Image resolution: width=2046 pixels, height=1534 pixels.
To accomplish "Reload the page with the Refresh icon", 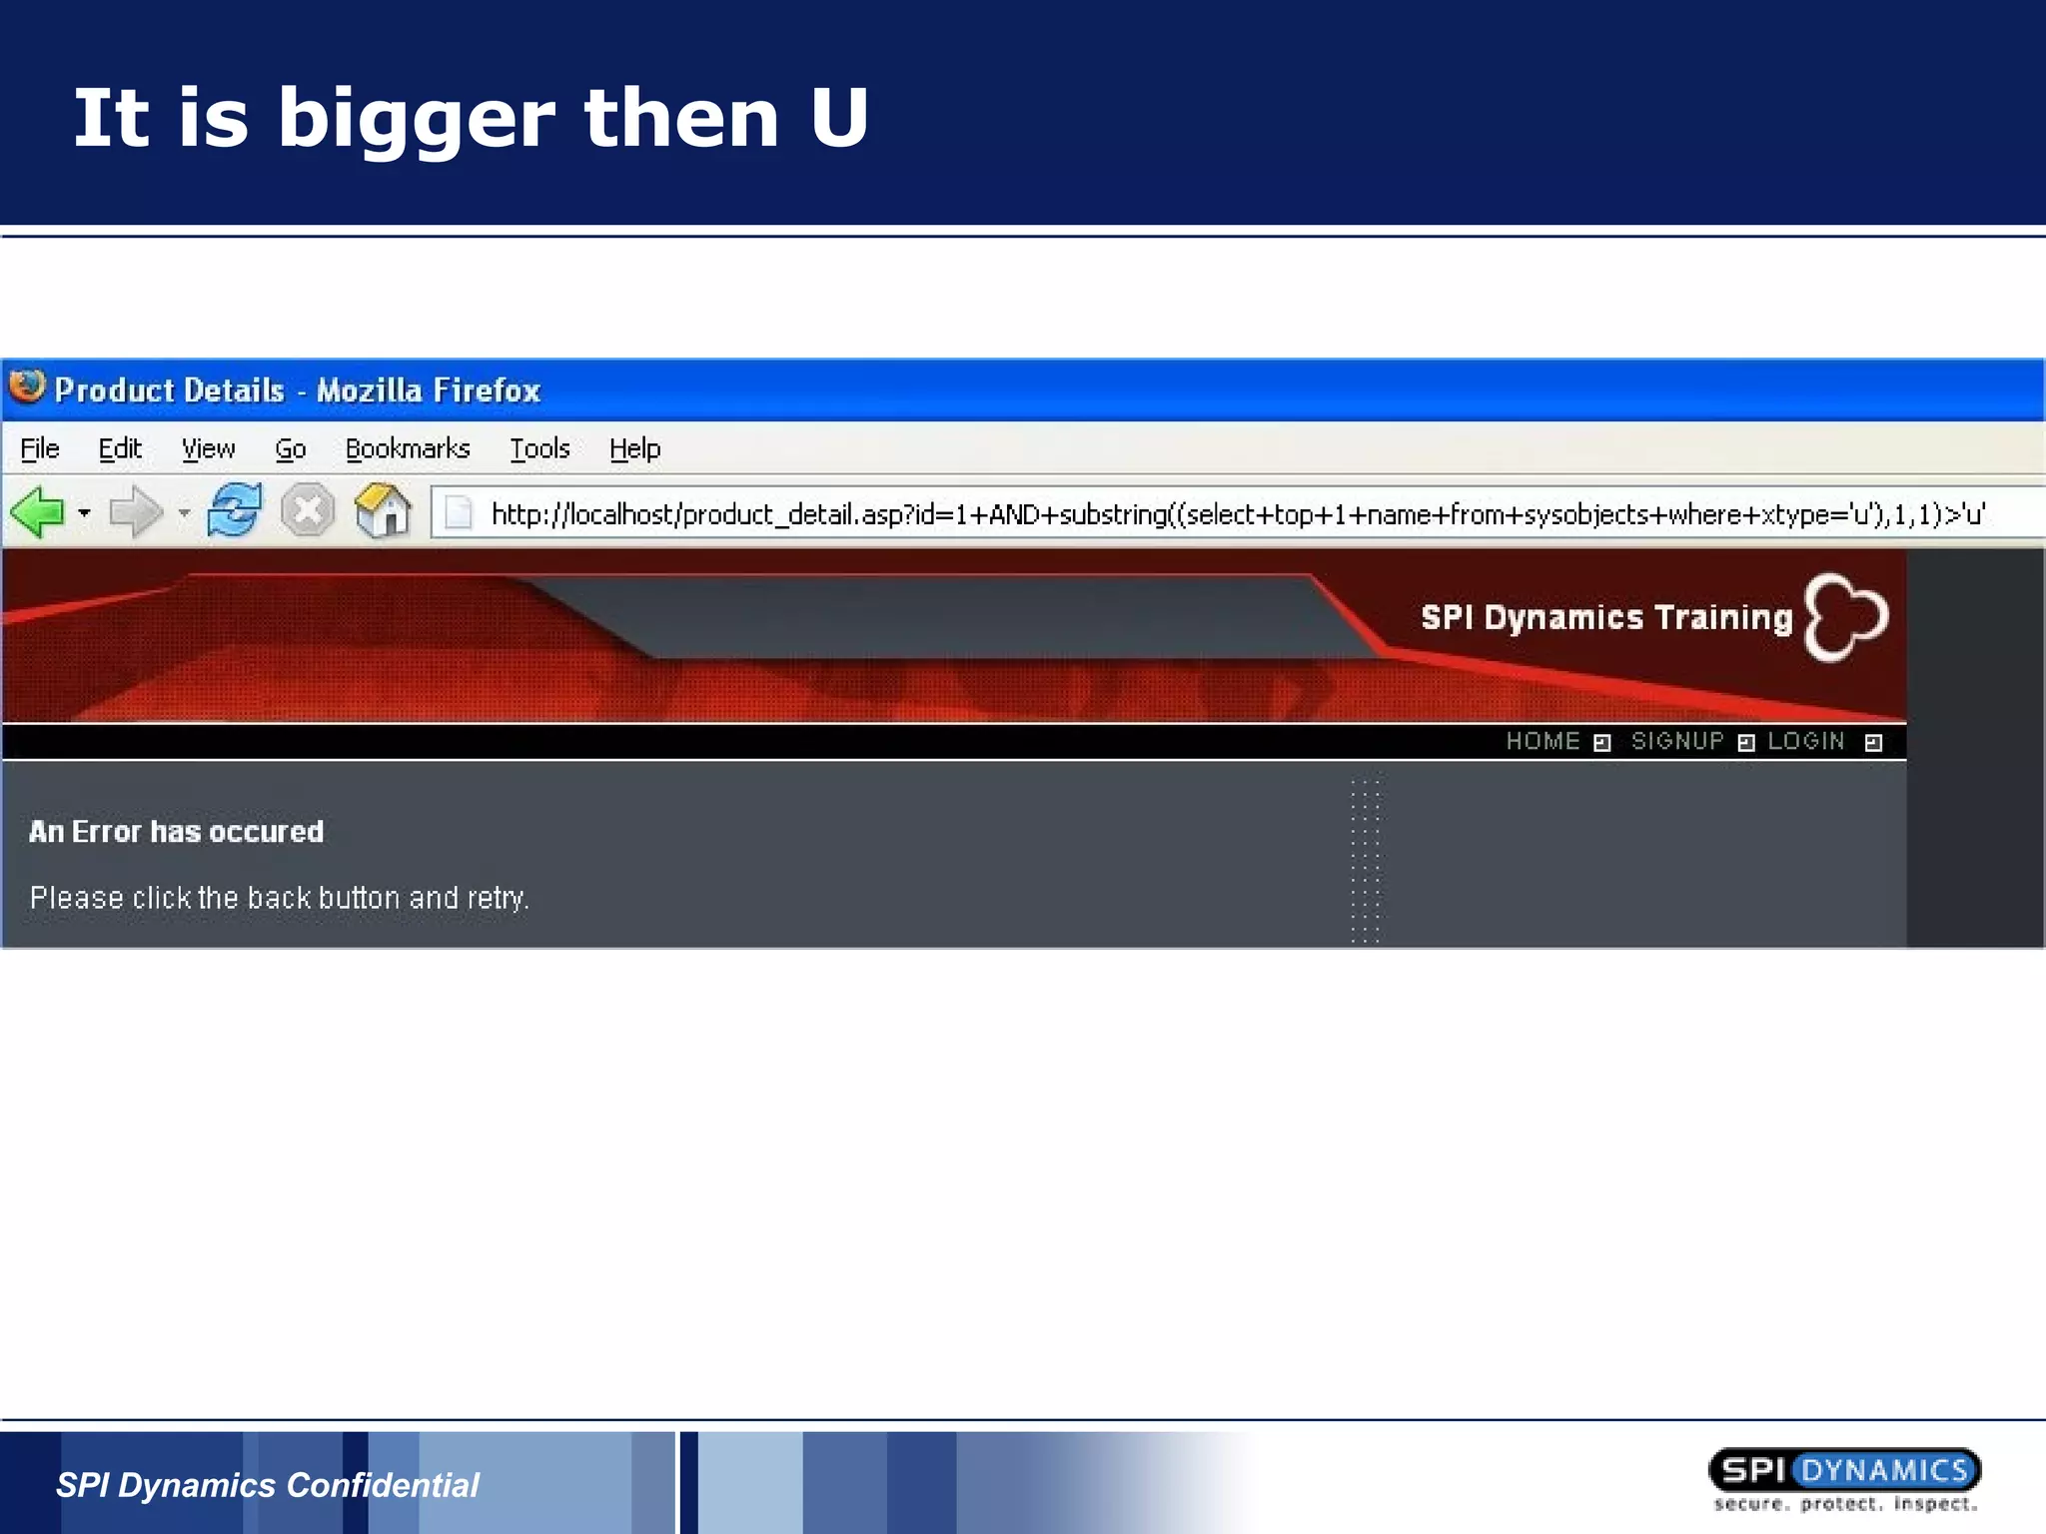I will [235, 510].
